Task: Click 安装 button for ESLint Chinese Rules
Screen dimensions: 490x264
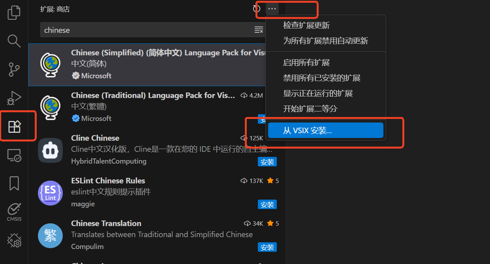Action: tap(267, 204)
